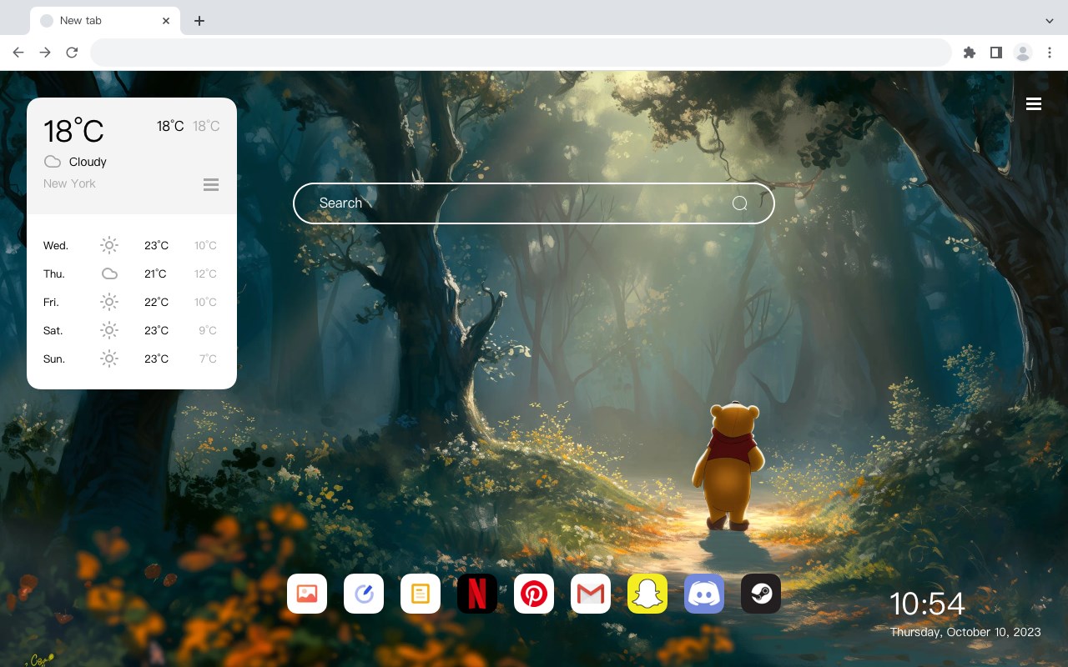Open the Gmail shortcut
The width and height of the screenshot is (1068, 667).
click(591, 594)
